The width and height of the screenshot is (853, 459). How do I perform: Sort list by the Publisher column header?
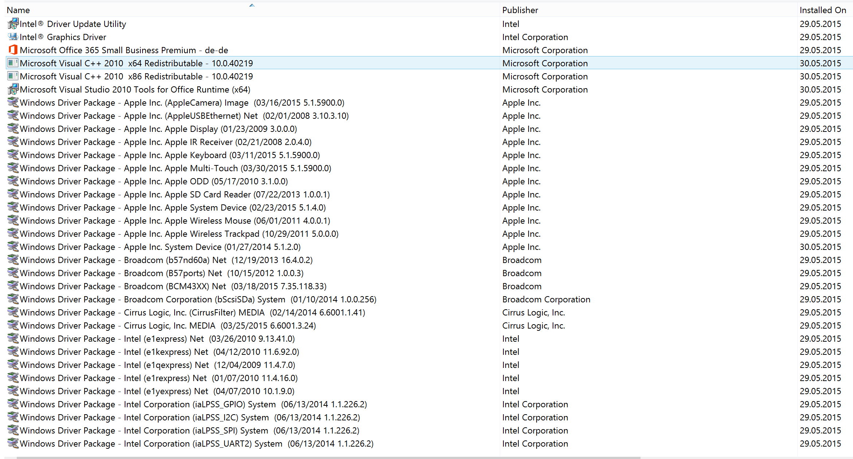pyautogui.click(x=520, y=10)
